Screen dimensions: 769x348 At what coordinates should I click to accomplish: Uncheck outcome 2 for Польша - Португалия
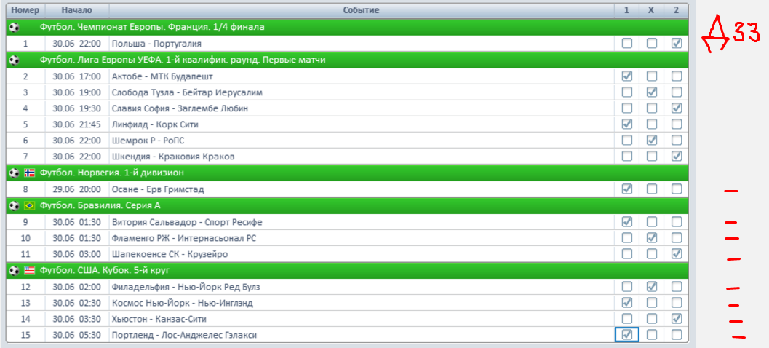tap(677, 44)
